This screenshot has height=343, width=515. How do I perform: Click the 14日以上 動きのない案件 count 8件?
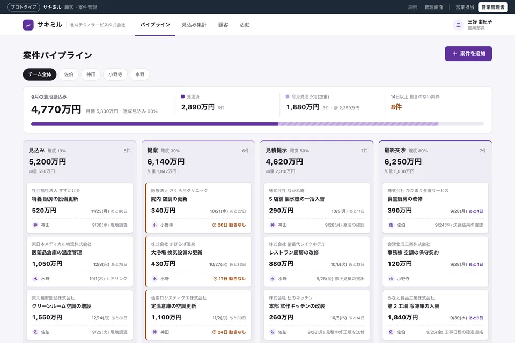coord(396,107)
